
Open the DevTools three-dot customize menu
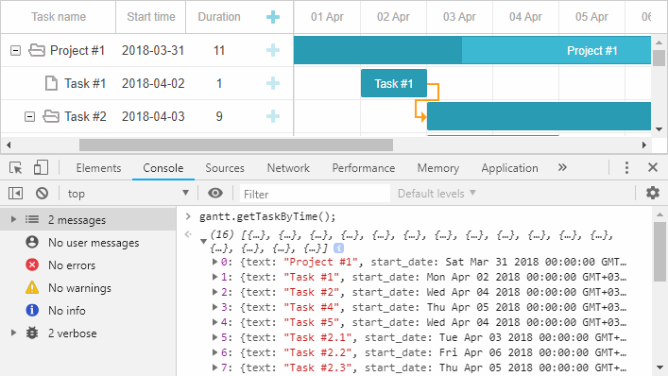click(626, 168)
